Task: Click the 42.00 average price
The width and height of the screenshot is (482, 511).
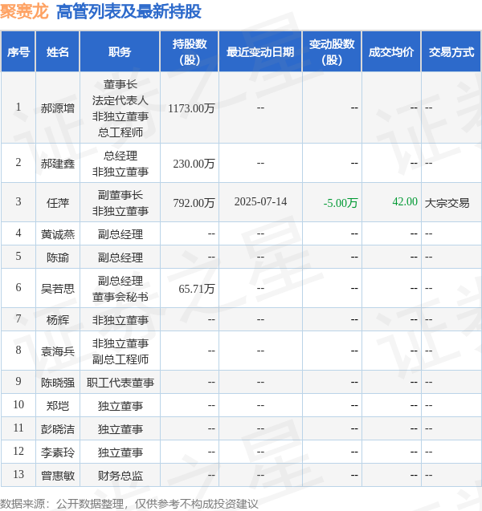Action: tap(405, 201)
